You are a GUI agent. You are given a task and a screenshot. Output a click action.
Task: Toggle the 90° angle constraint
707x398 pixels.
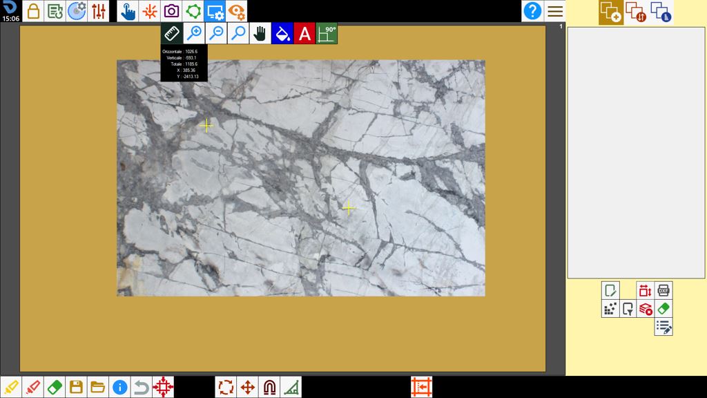click(x=327, y=33)
